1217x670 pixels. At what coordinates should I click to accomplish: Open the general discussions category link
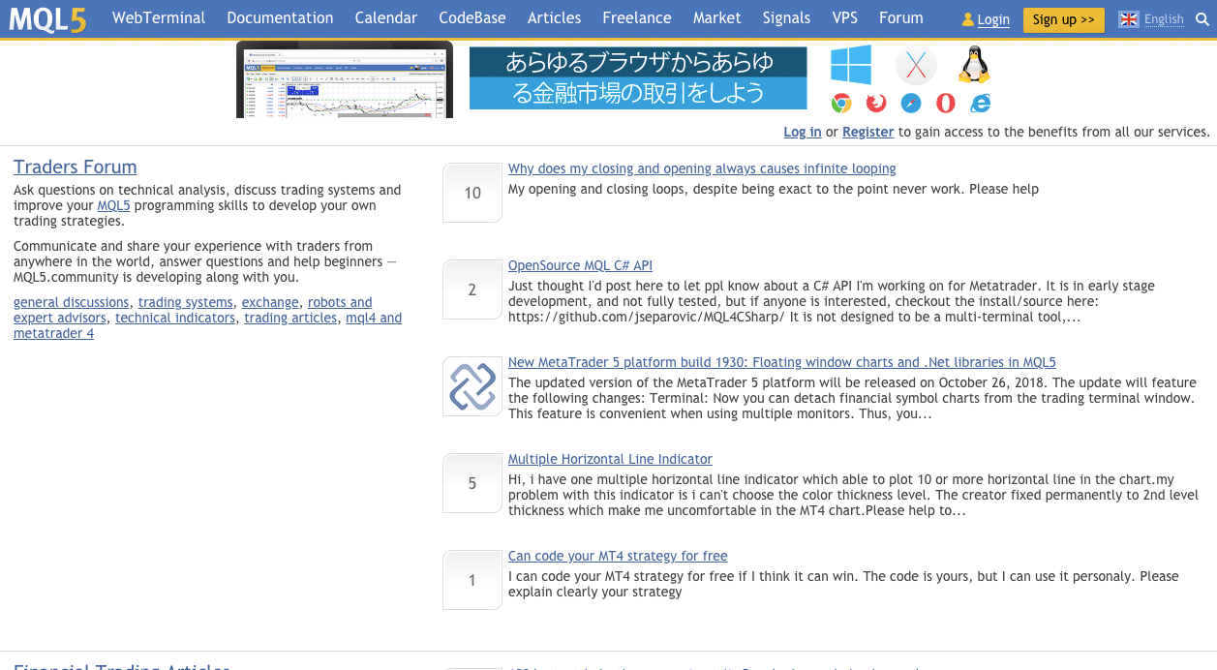pos(72,302)
